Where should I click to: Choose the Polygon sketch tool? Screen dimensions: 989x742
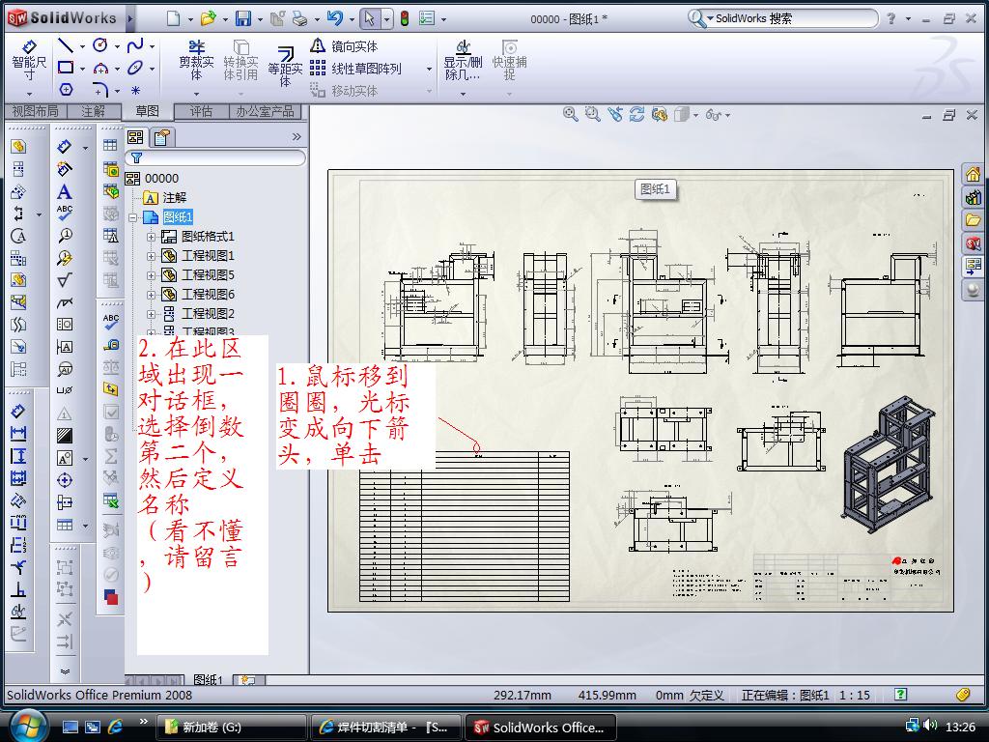[67, 89]
